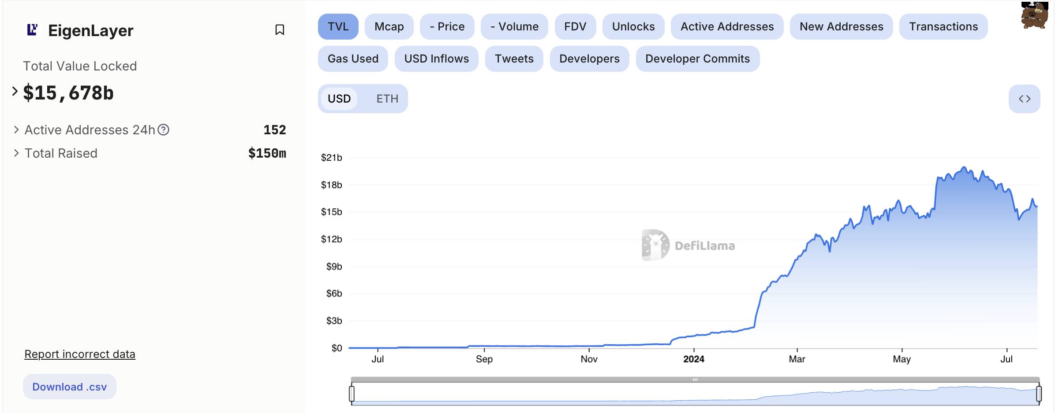
Task: Click the right range slider handle
Action: (x=1039, y=393)
